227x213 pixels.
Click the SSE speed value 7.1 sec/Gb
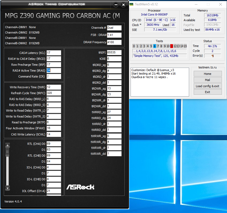point(160,30)
